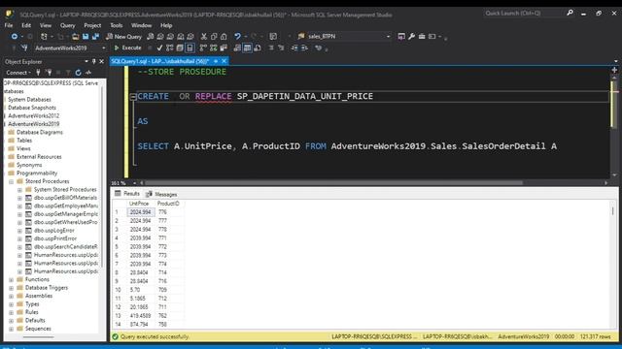
Task: Click Object Explorer activity monitor icon
Action: pyautogui.click(x=88, y=73)
